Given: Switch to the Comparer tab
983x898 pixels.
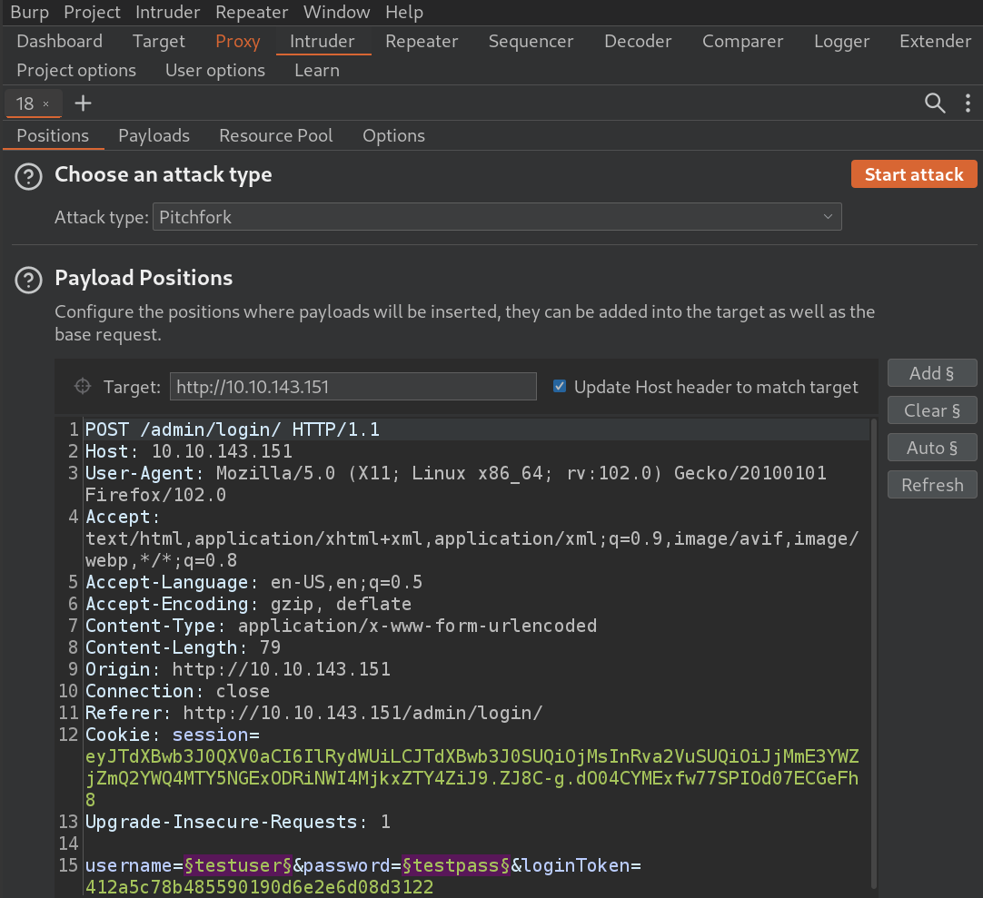Looking at the screenshot, I should pyautogui.click(x=743, y=42).
